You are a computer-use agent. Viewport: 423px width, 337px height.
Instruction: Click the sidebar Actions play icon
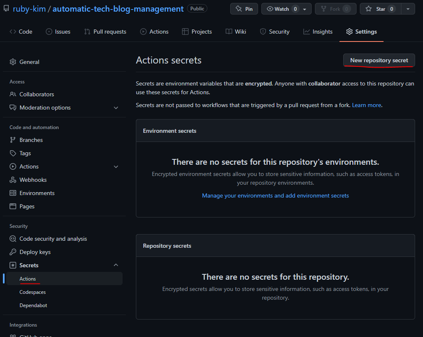(x=13, y=166)
